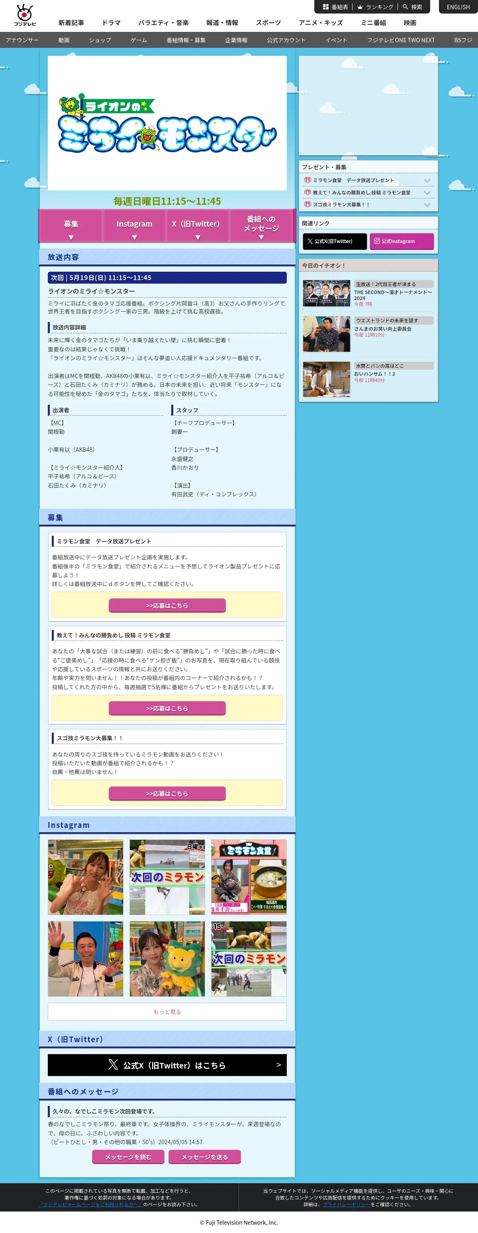Select アナウンサー in gray sub-navigation
Screen dimensions: 478x1233
click(x=22, y=40)
